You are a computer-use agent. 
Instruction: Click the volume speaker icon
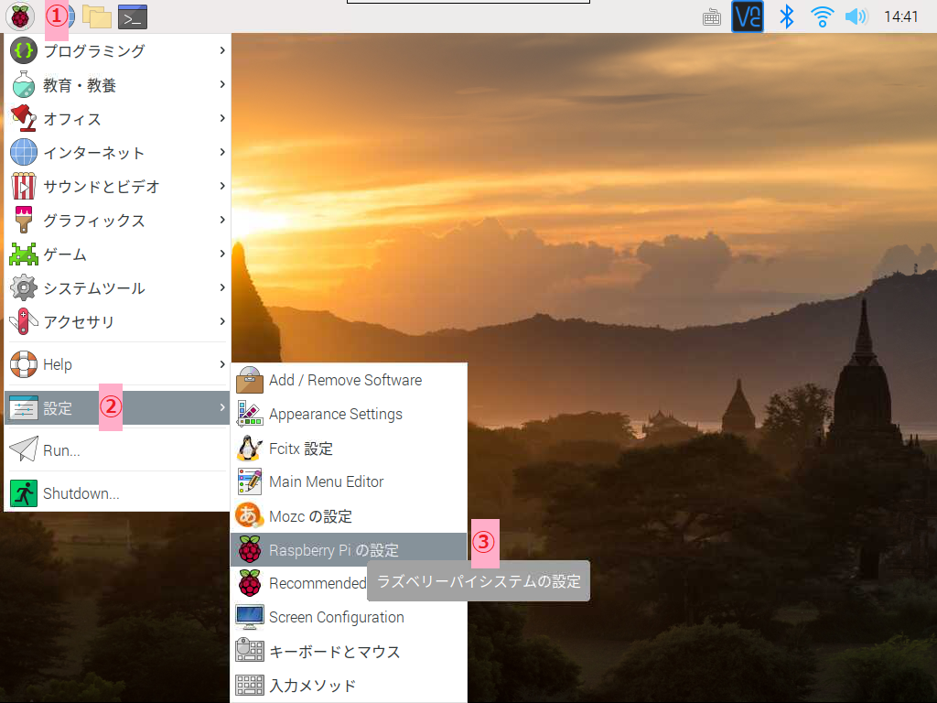(856, 16)
